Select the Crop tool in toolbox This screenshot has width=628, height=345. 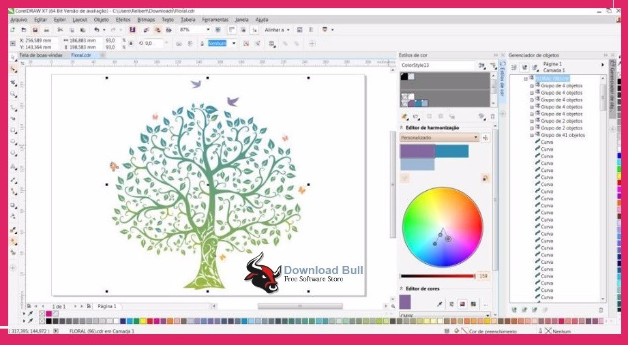pyautogui.click(x=14, y=83)
